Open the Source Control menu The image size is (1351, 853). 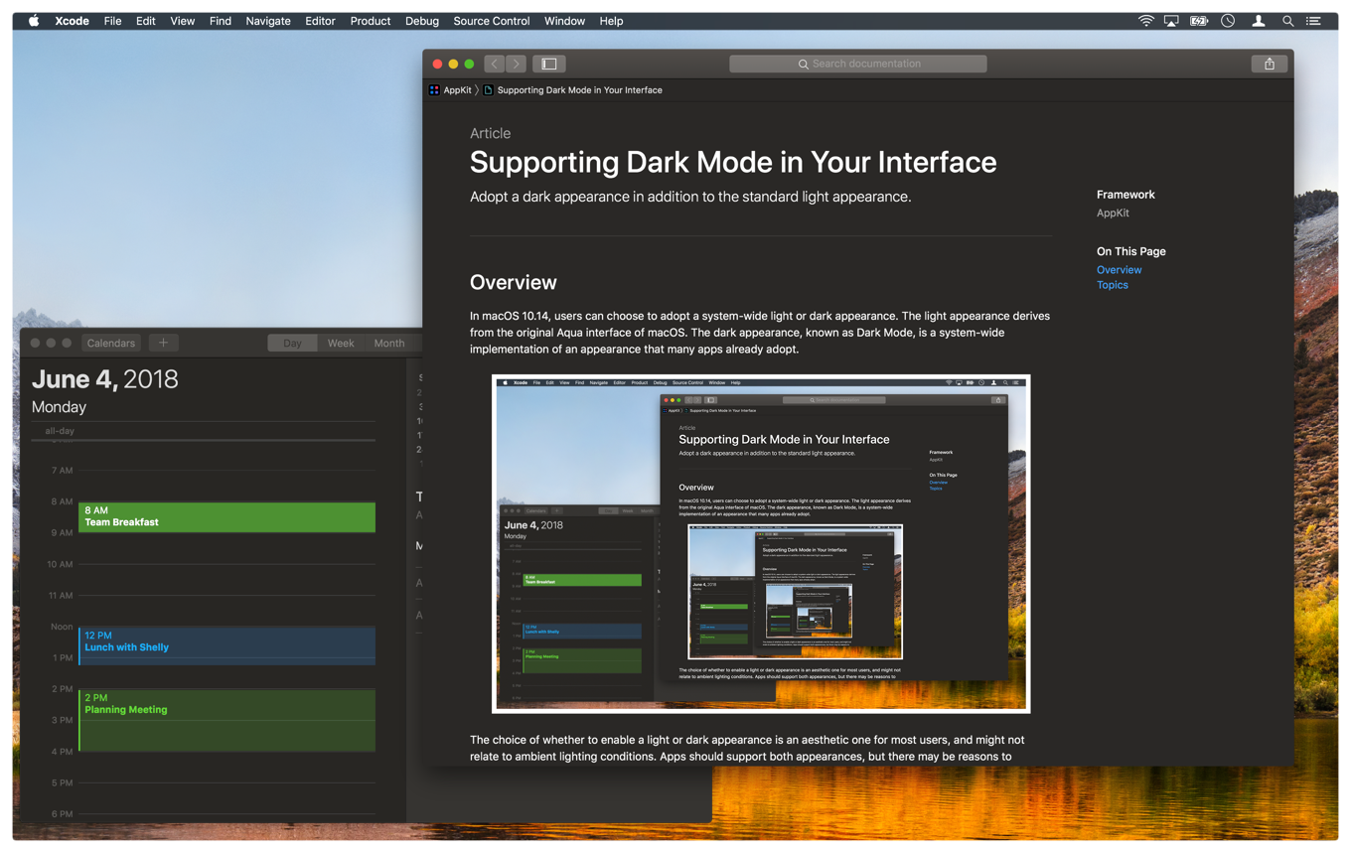click(x=492, y=21)
